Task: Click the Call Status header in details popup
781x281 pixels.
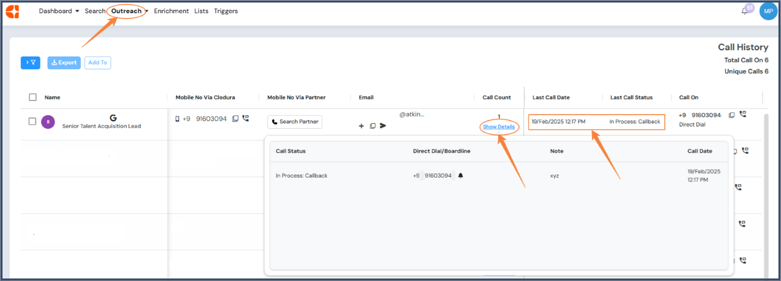Action: (x=291, y=151)
